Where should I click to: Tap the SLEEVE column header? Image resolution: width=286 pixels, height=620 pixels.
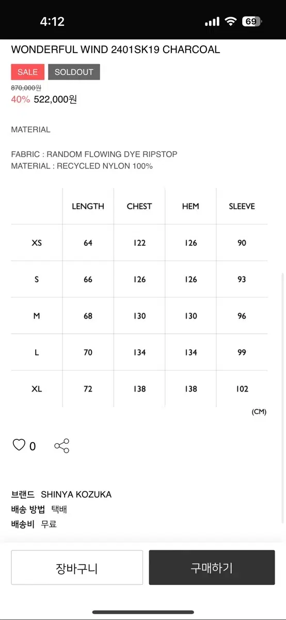[x=242, y=206]
